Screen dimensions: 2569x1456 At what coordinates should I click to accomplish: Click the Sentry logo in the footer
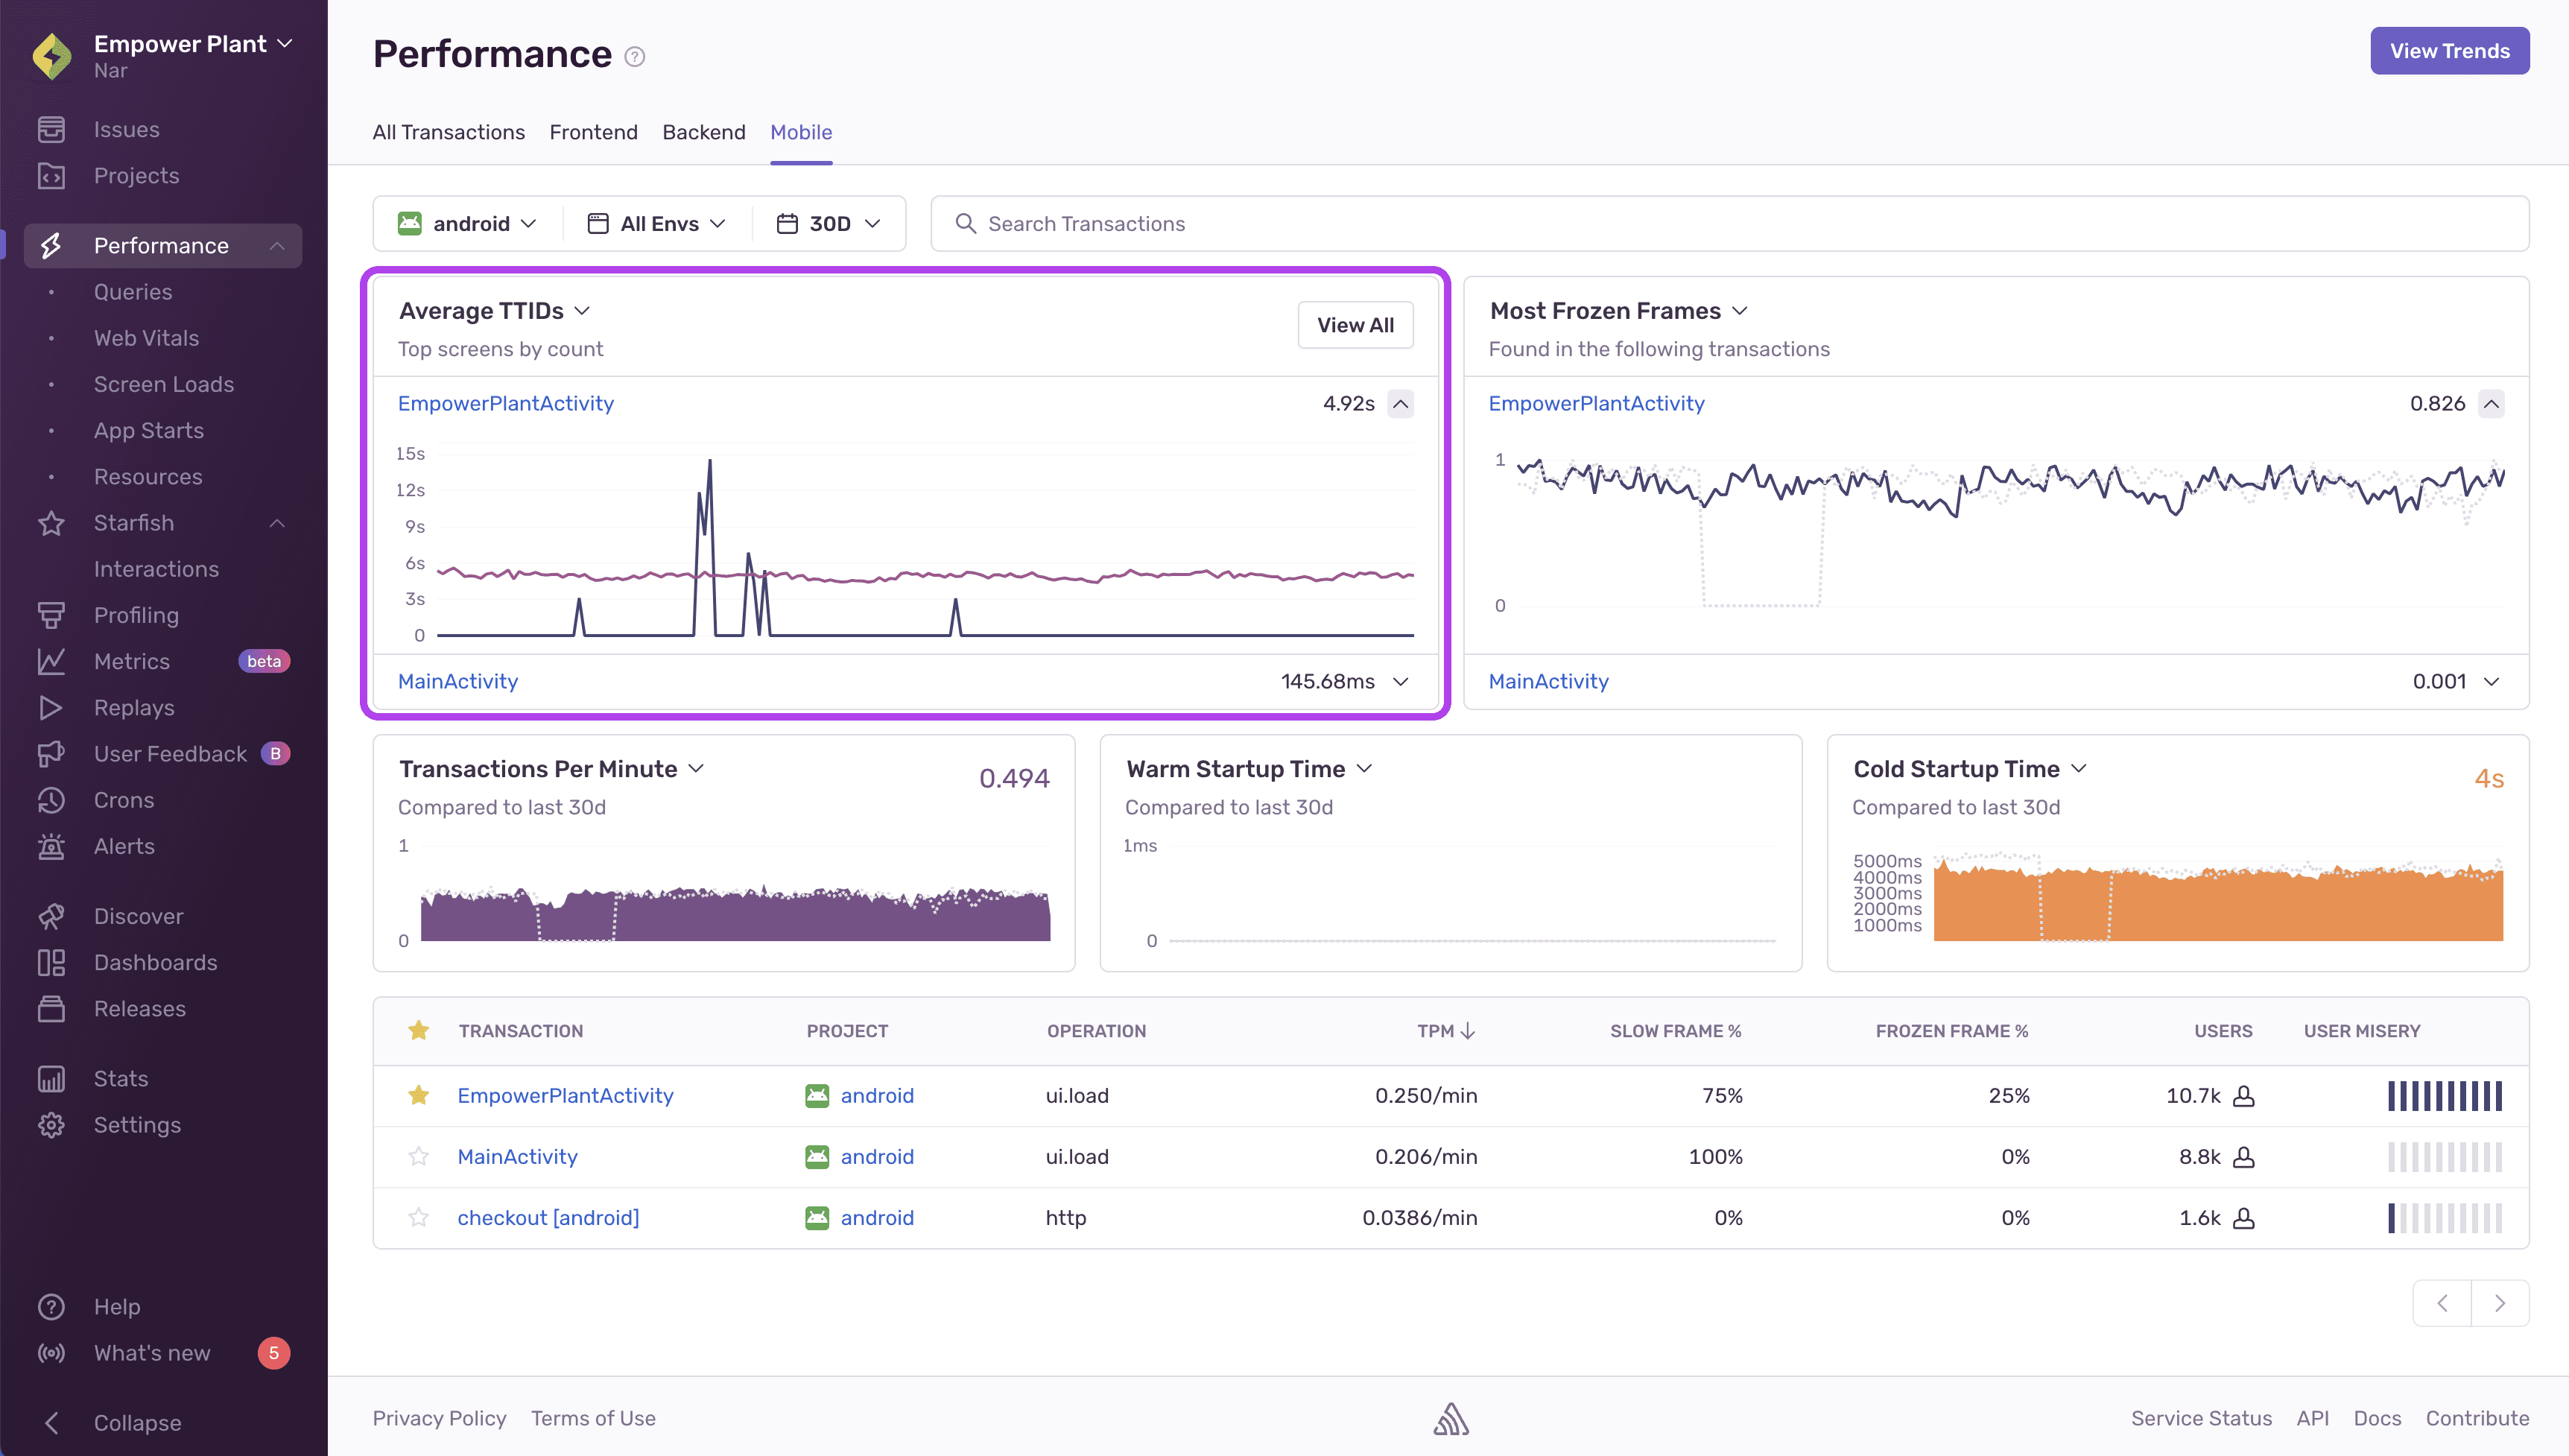pyautogui.click(x=1451, y=1418)
